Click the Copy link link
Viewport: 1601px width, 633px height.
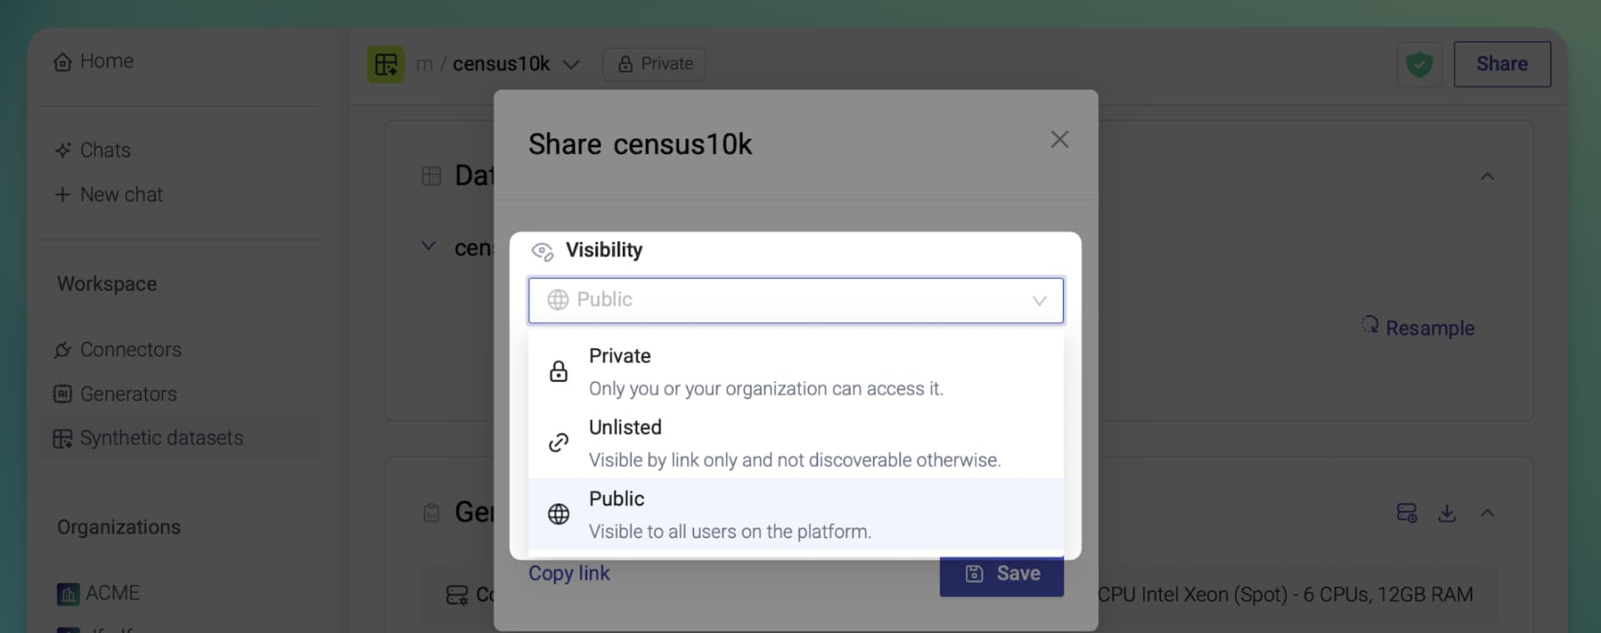(570, 573)
